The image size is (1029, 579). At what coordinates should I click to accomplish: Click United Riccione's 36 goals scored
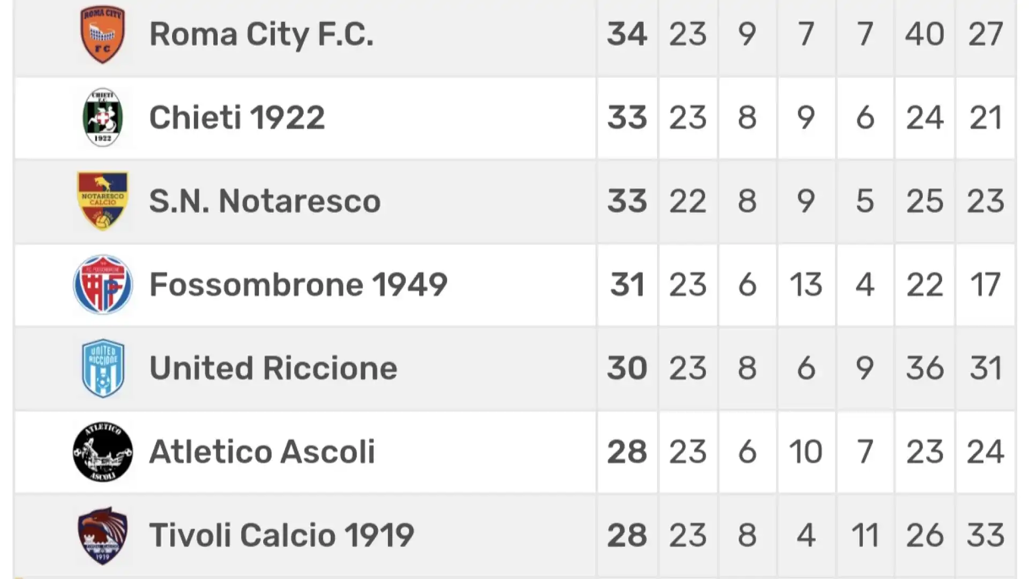[x=924, y=368]
